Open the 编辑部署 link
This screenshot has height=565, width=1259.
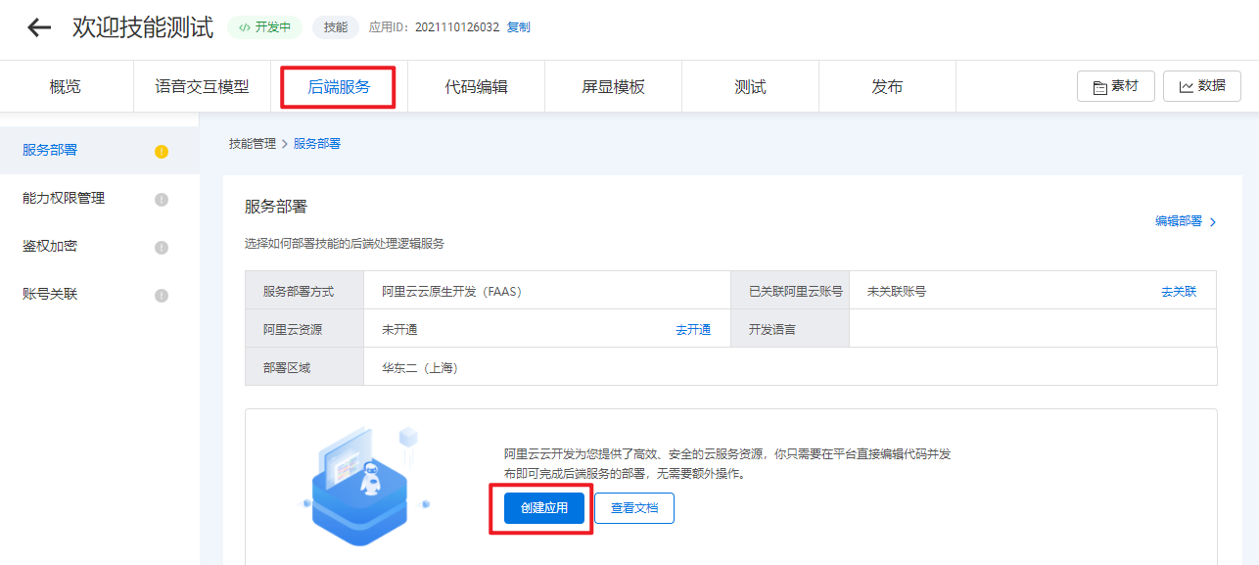tap(1186, 221)
